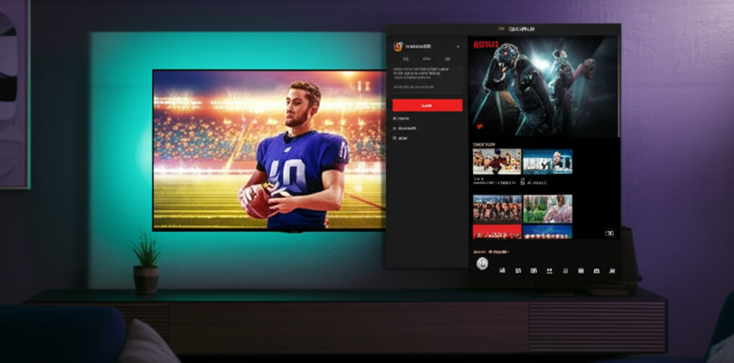Click the round grey avatar in the bottom bar
The width and height of the screenshot is (734, 363).
[x=482, y=263]
